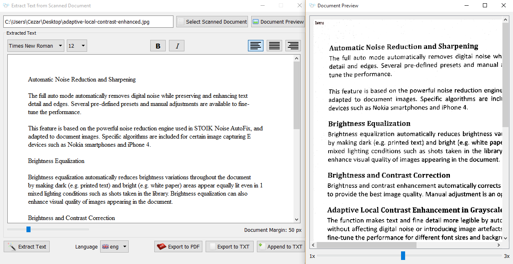Click the 3x zoom label

point(507,256)
